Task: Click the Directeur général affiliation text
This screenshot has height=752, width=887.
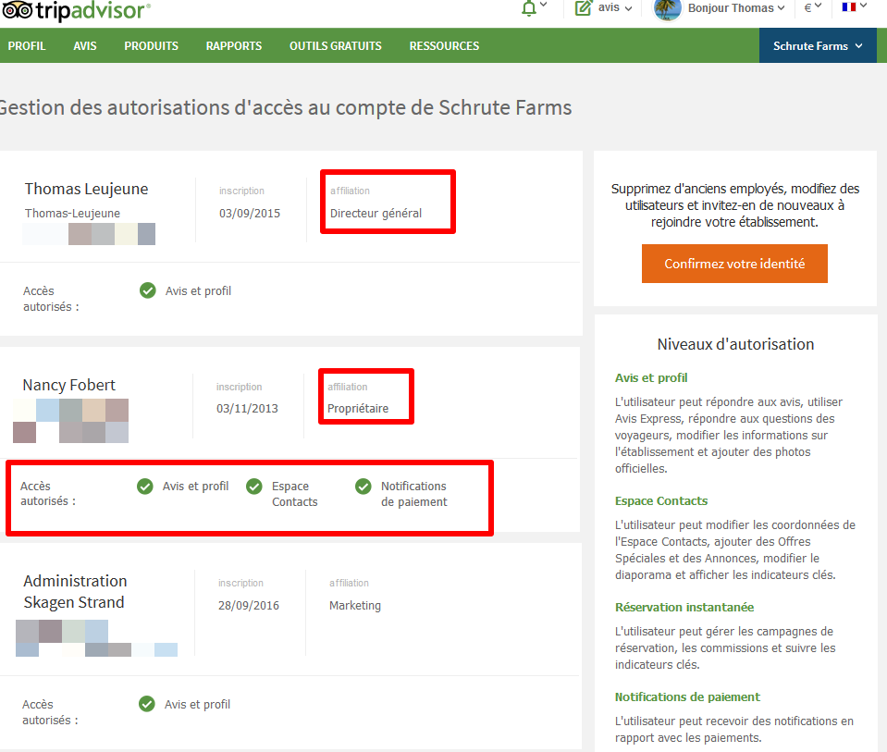Action: pos(376,214)
